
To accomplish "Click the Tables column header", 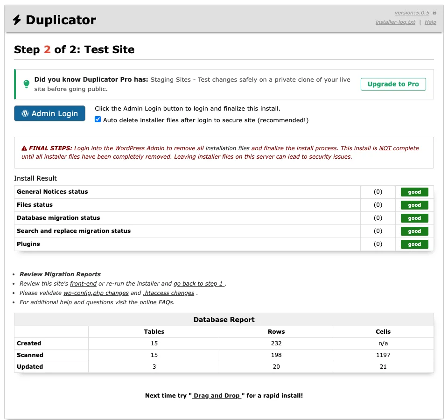I will [x=154, y=332].
